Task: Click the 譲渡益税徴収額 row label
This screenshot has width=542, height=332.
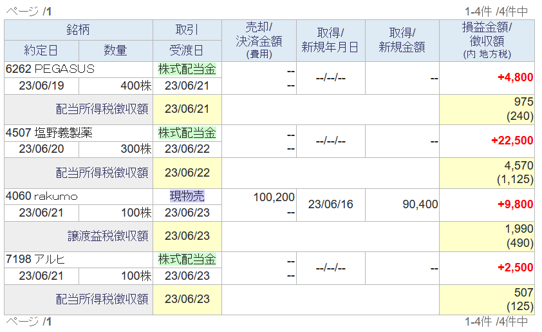Action: pyautogui.click(x=108, y=236)
